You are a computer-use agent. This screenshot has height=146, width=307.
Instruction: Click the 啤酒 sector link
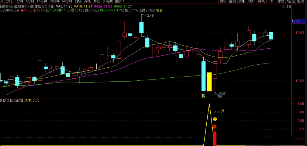(160, 10)
